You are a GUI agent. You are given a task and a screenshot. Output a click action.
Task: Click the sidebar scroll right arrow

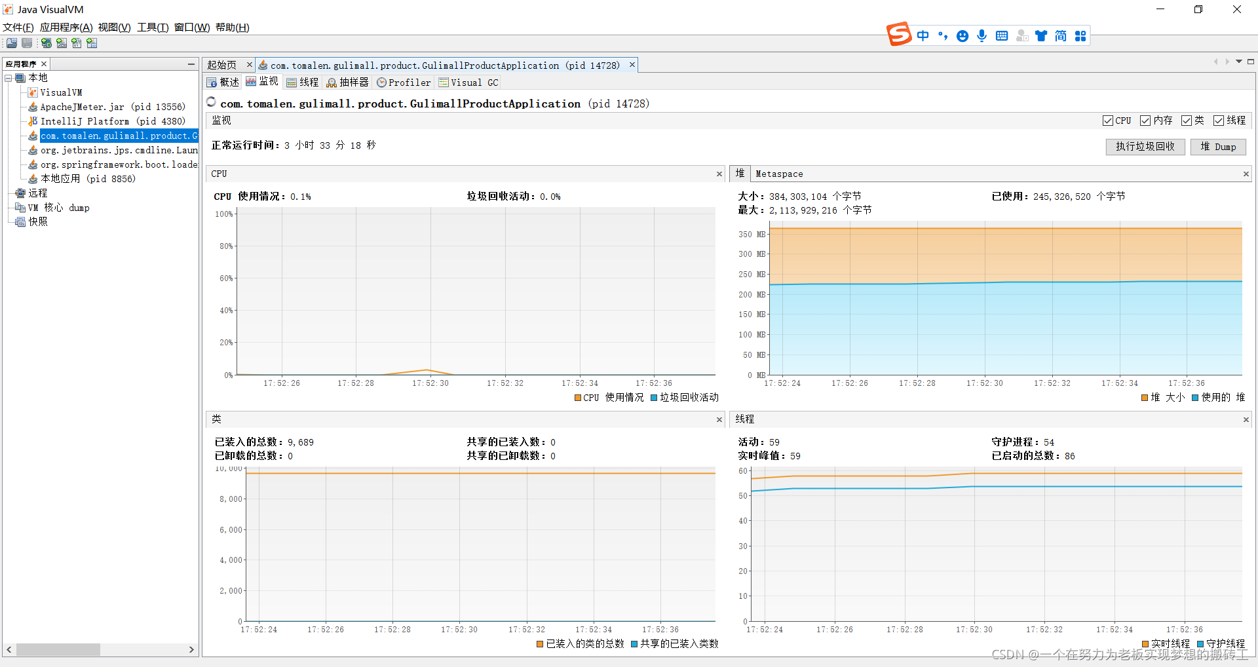pos(191,649)
